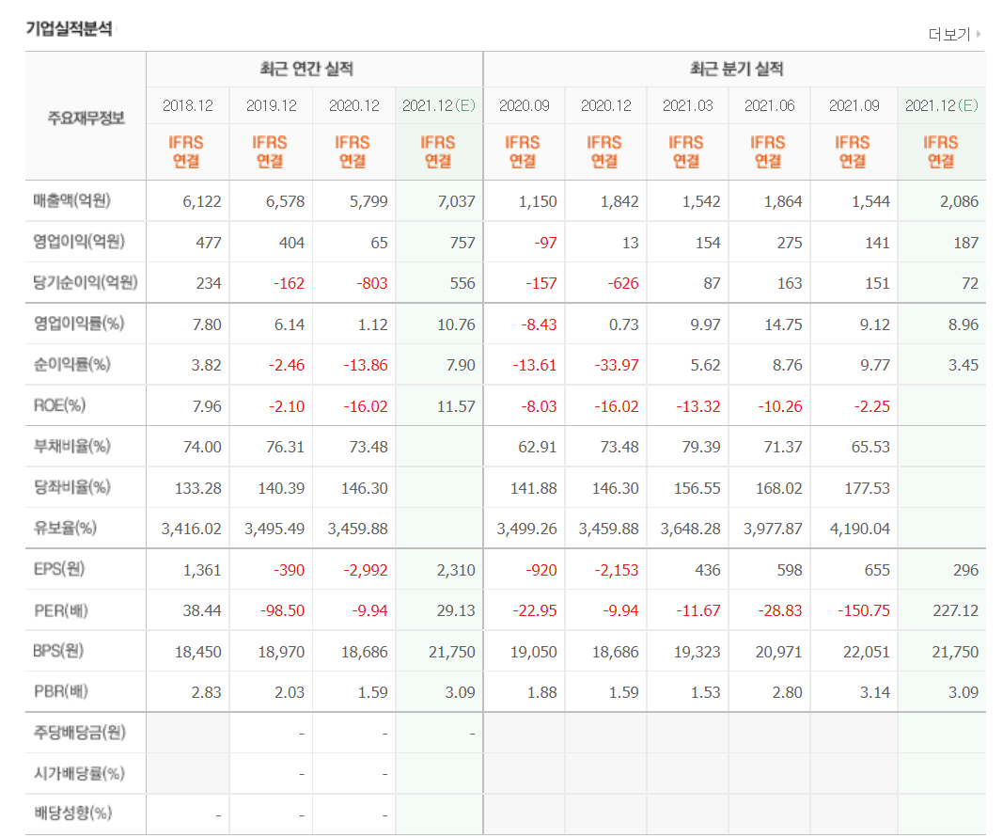Select the BPS(원) row label
This screenshot has width=1003, height=838.
point(58,651)
